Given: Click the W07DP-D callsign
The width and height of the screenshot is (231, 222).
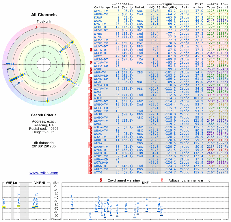Looking at the screenshot, I should [x=101, y=162].
